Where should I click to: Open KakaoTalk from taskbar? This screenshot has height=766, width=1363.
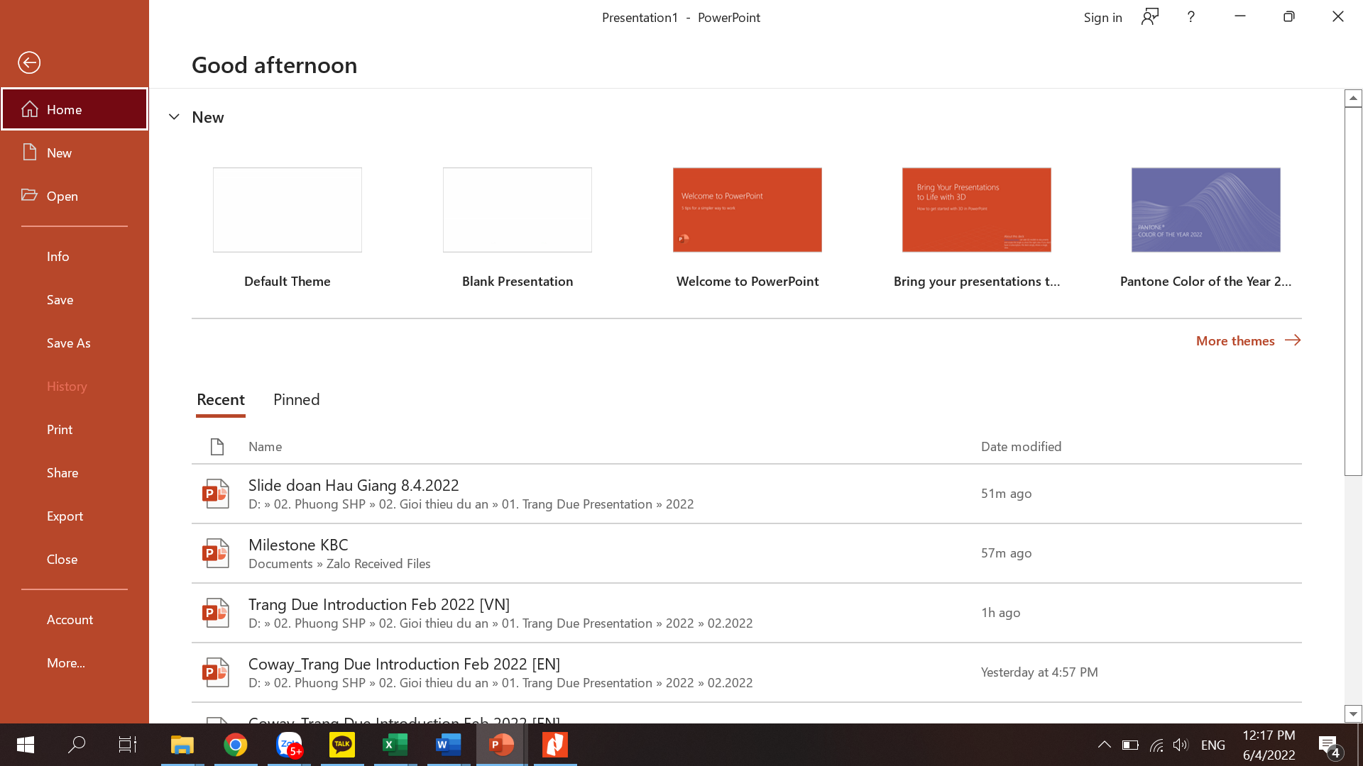(342, 745)
